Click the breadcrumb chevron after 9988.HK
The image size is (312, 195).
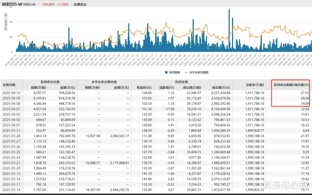tap(38, 4)
